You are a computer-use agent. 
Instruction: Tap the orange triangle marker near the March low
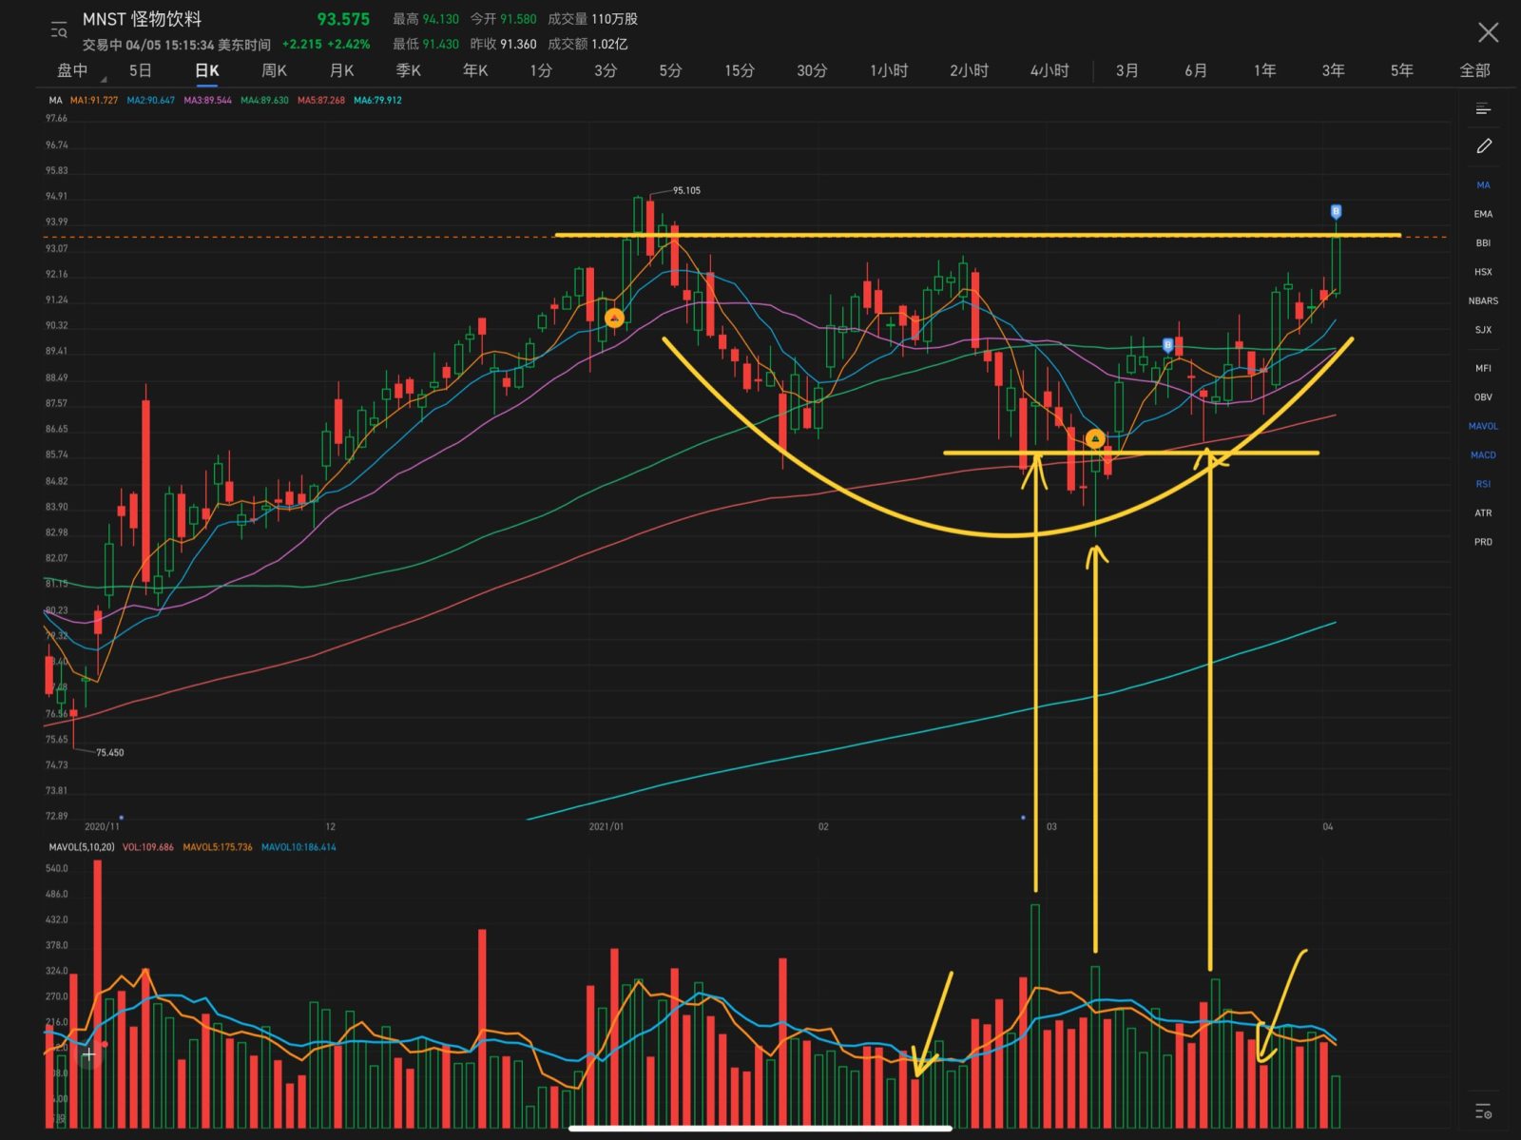tap(1095, 438)
